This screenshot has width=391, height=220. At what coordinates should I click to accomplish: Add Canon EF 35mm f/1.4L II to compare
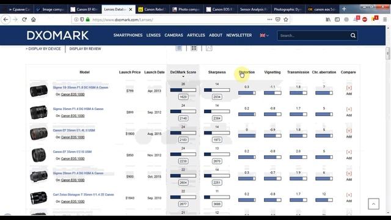349,133
